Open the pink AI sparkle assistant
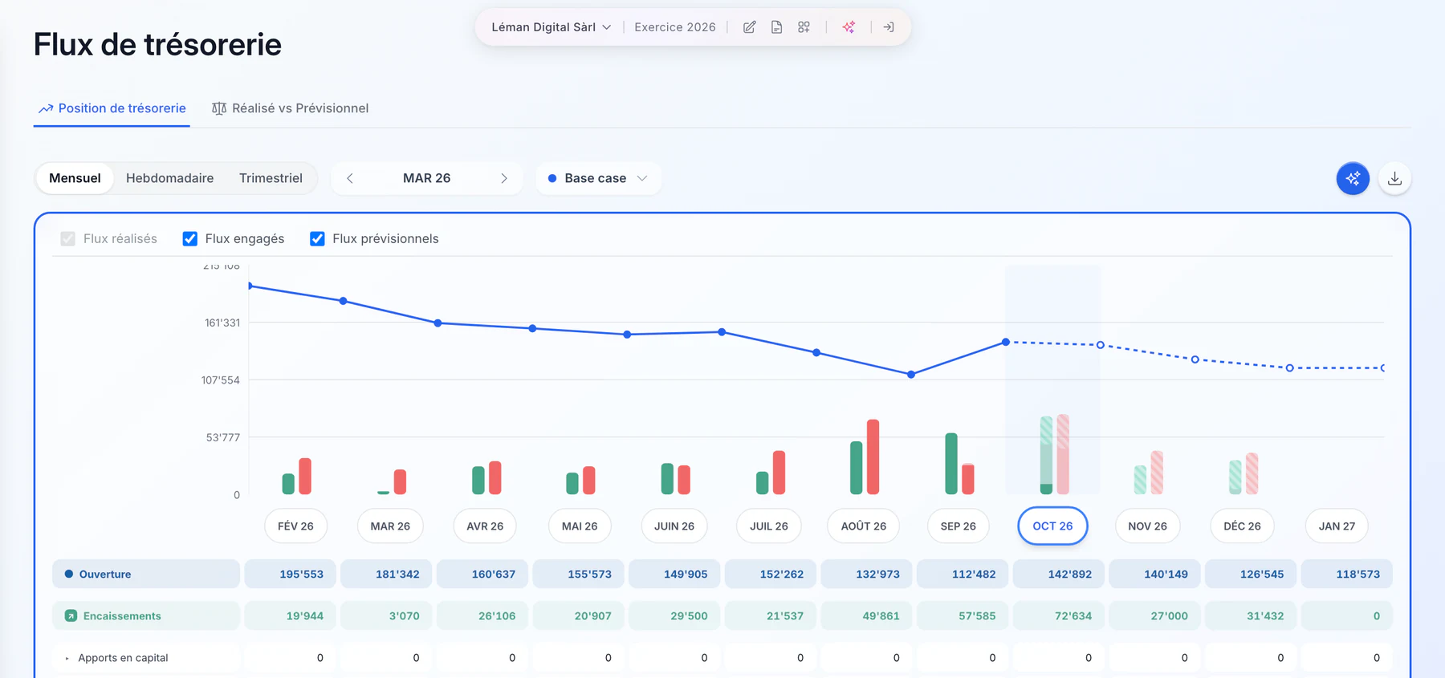1445x678 pixels. (x=849, y=27)
